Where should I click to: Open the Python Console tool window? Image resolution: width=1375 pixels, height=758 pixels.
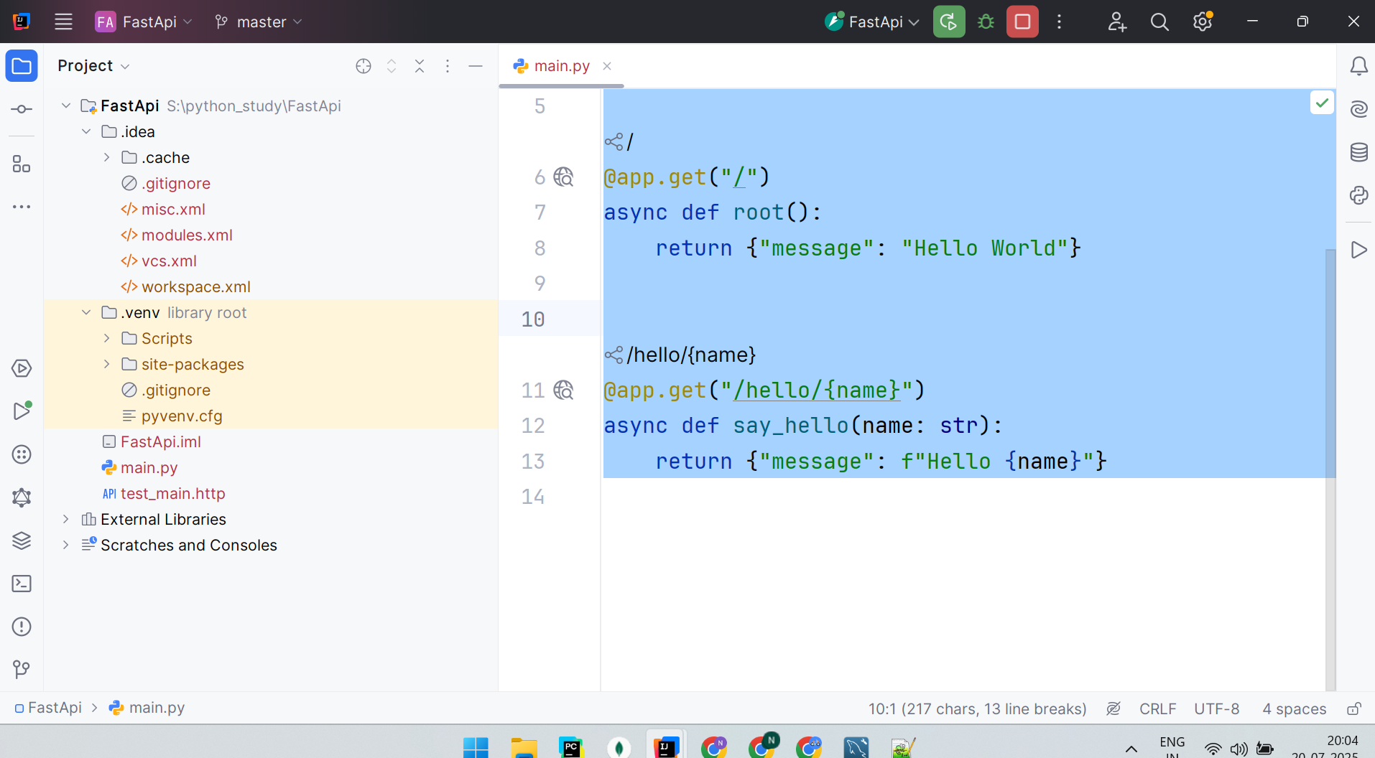coord(1358,195)
